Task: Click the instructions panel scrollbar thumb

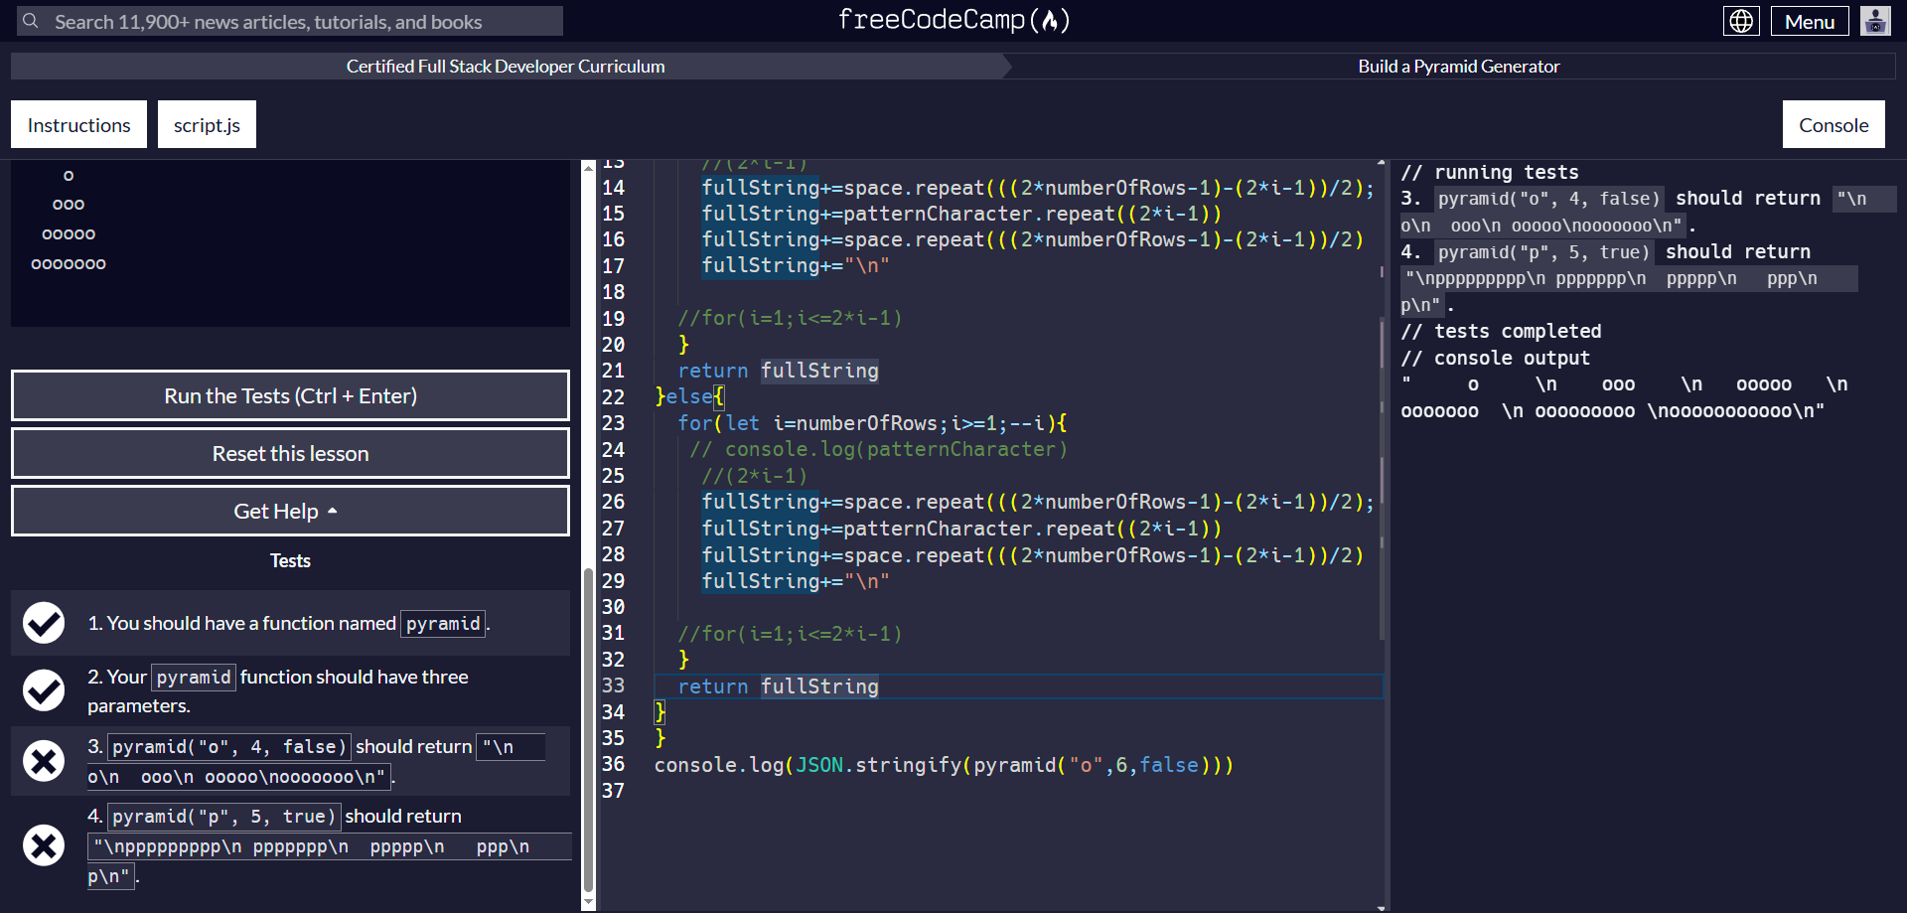Action: coord(588,730)
